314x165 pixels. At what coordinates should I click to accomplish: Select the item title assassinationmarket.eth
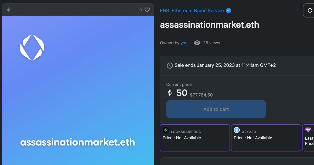[209, 25]
